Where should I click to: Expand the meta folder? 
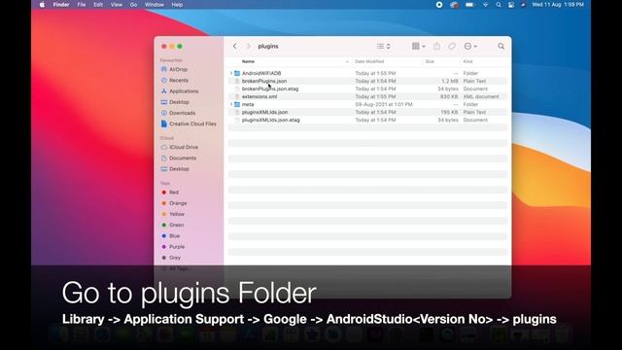click(231, 104)
